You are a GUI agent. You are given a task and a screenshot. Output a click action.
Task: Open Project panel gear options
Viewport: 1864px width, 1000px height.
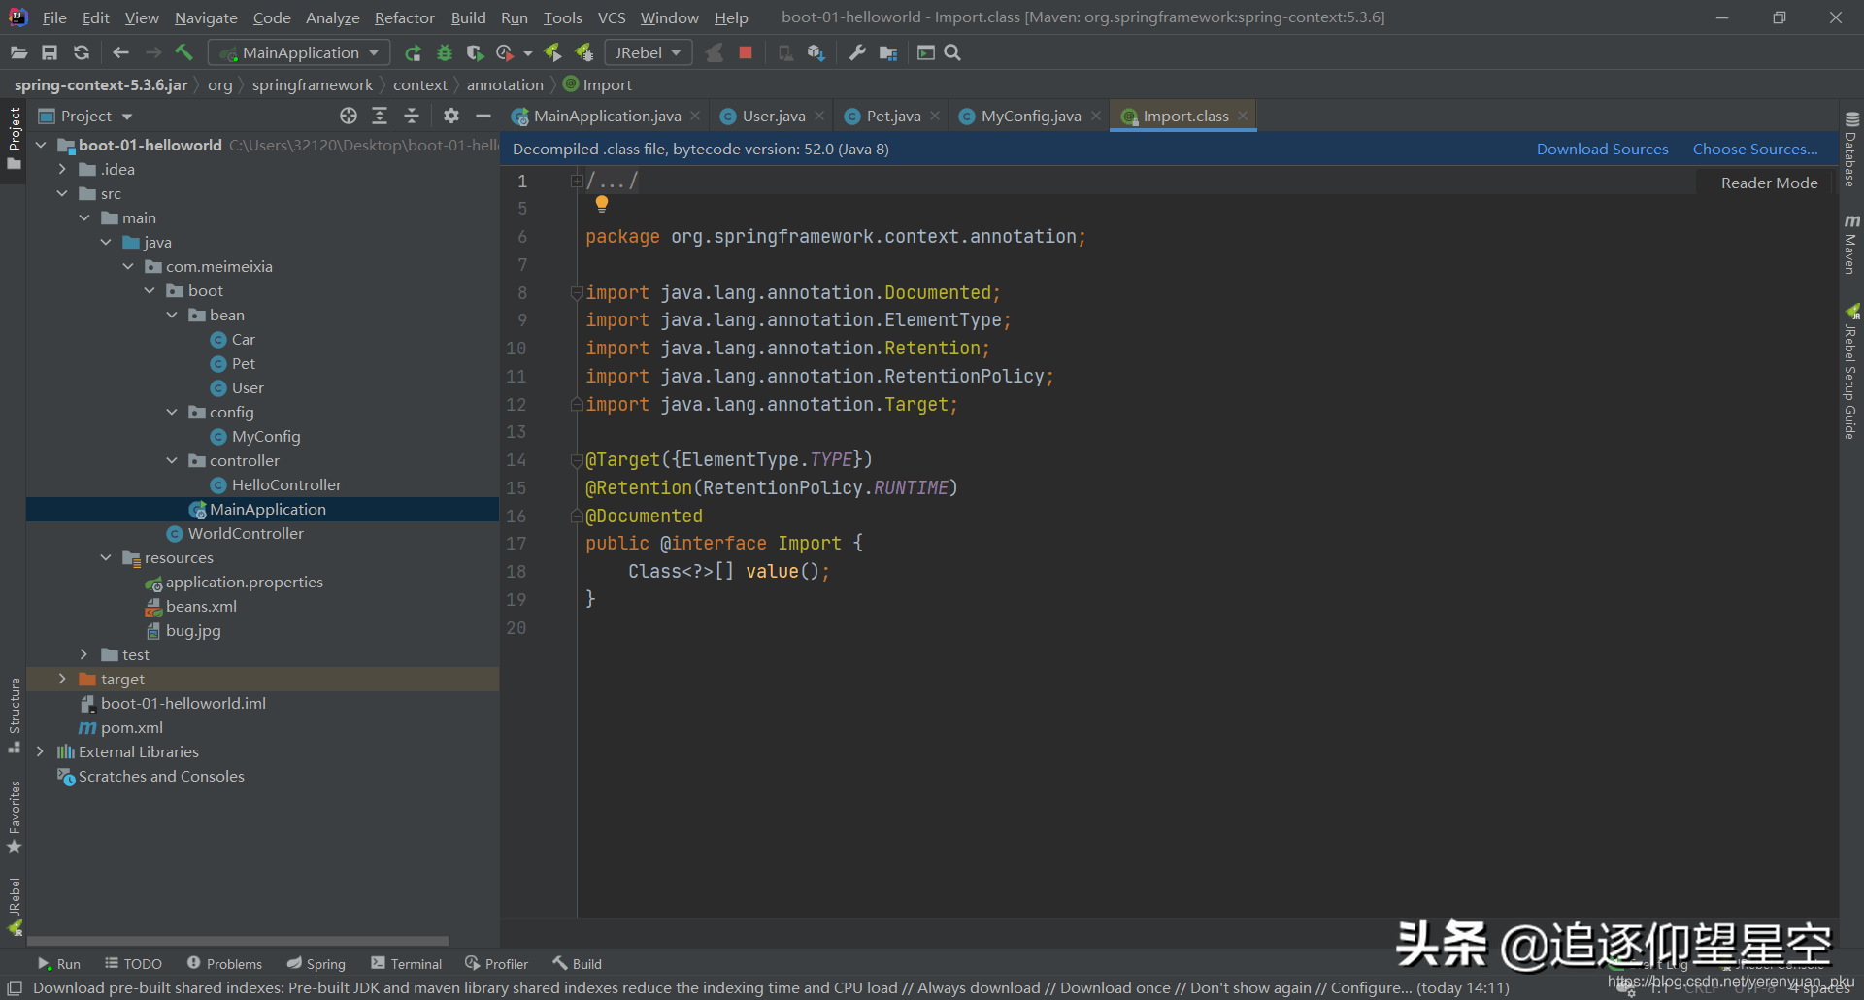click(x=451, y=116)
